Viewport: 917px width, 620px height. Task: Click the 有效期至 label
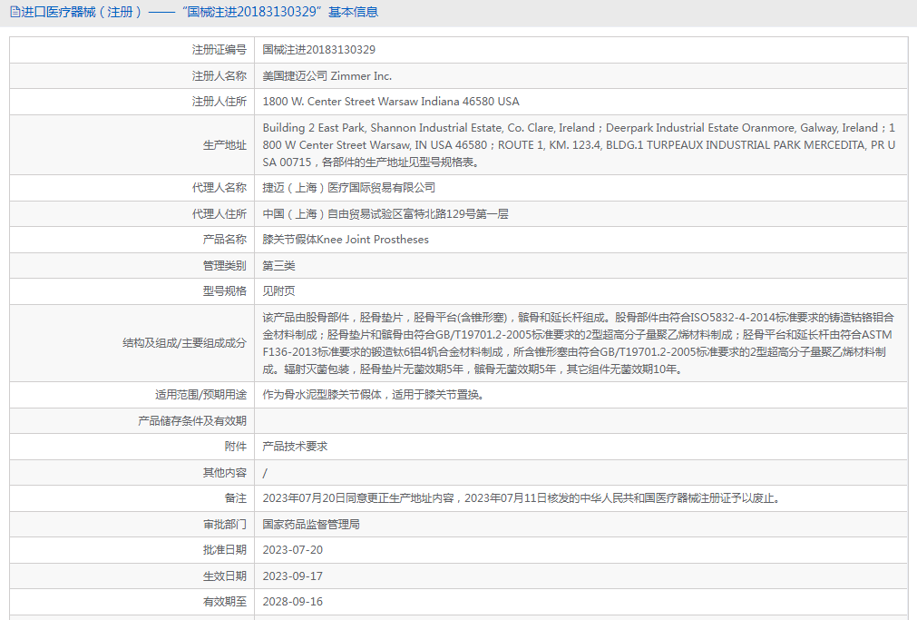(225, 601)
